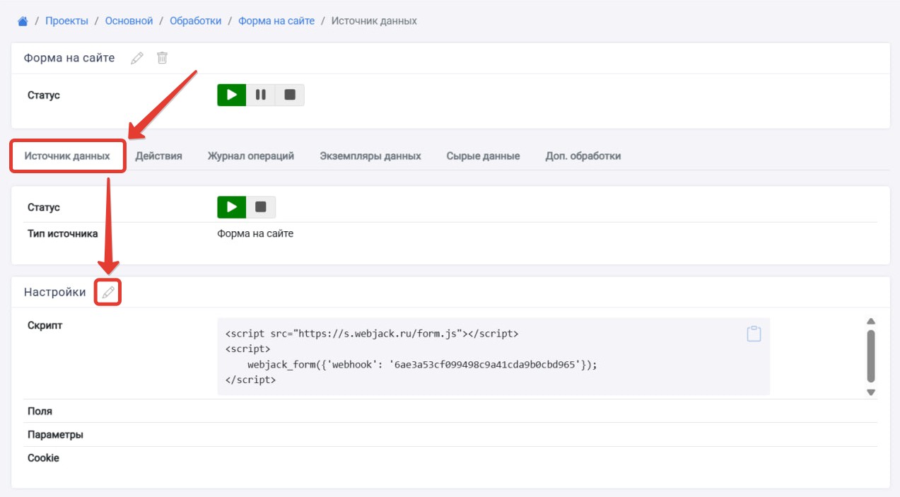Copy script code with clipboard icon
Viewport: 900px width, 497px height.
click(754, 334)
